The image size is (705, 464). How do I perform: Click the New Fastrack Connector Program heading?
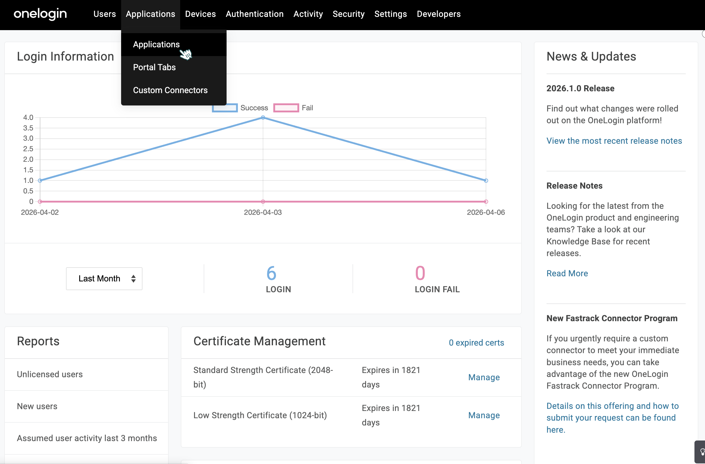coord(612,318)
